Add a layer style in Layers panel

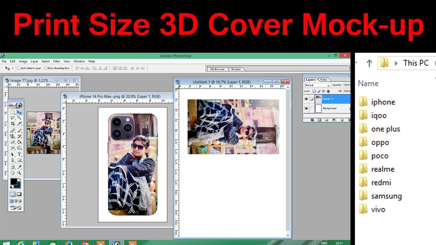(x=312, y=120)
